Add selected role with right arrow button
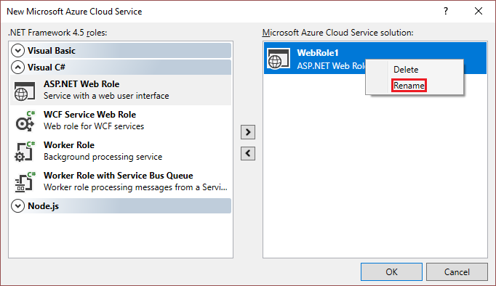 point(248,132)
